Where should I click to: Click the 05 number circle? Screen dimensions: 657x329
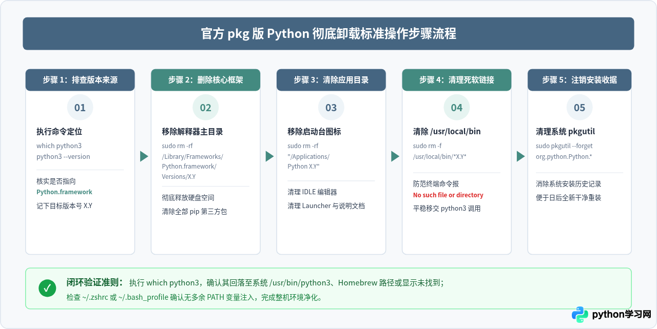click(x=579, y=108)
